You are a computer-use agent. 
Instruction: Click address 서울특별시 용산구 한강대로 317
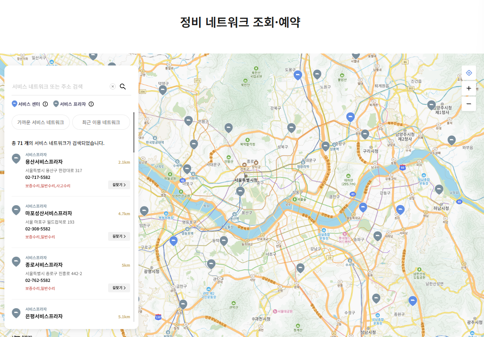[x=53, y=170]
